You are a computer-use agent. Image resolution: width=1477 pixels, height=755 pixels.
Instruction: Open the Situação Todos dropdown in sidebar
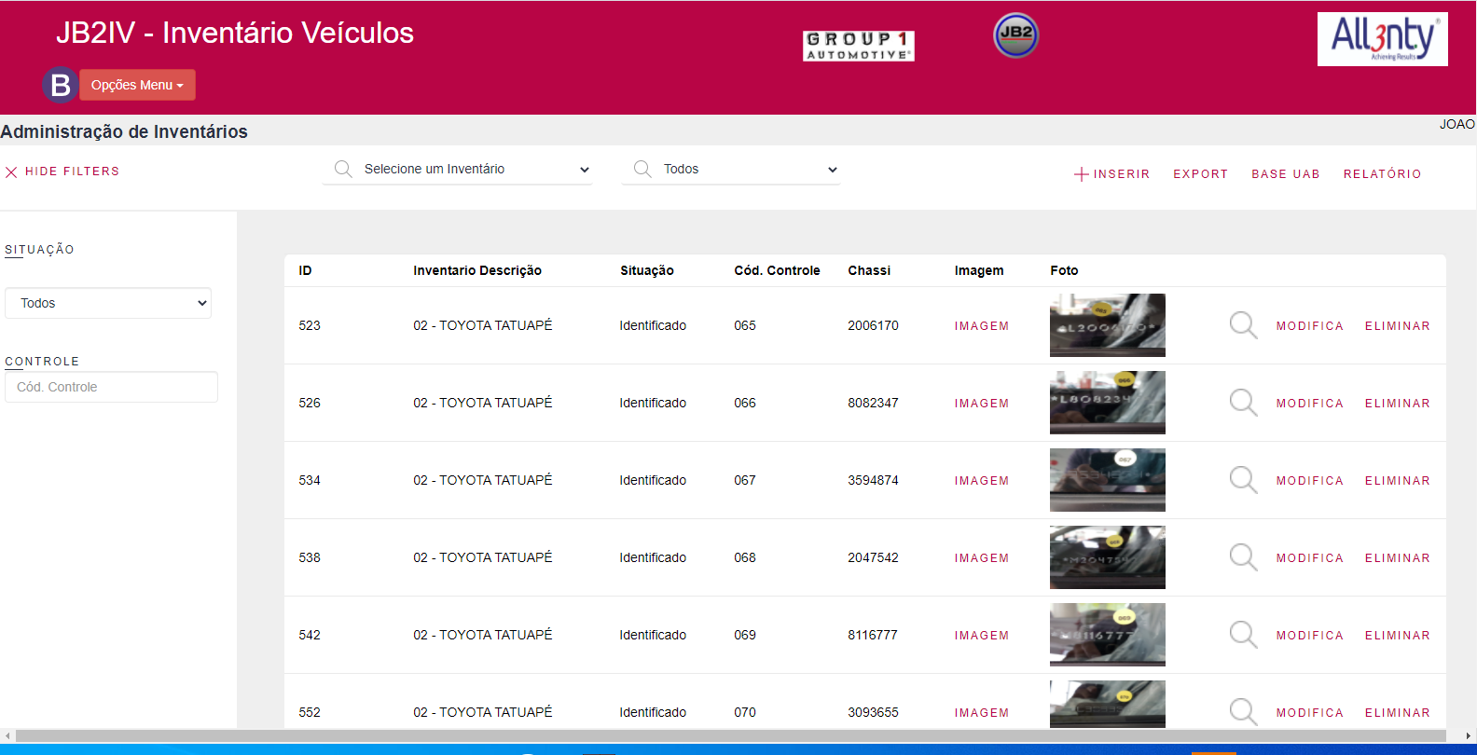click(108, 303)
